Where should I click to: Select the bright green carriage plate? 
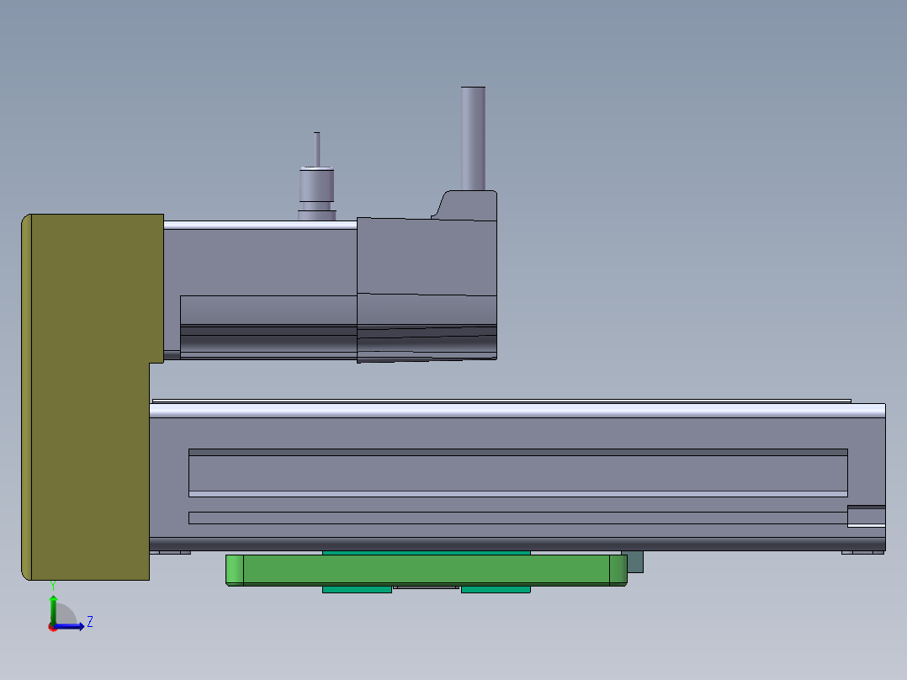click(427, 570)
